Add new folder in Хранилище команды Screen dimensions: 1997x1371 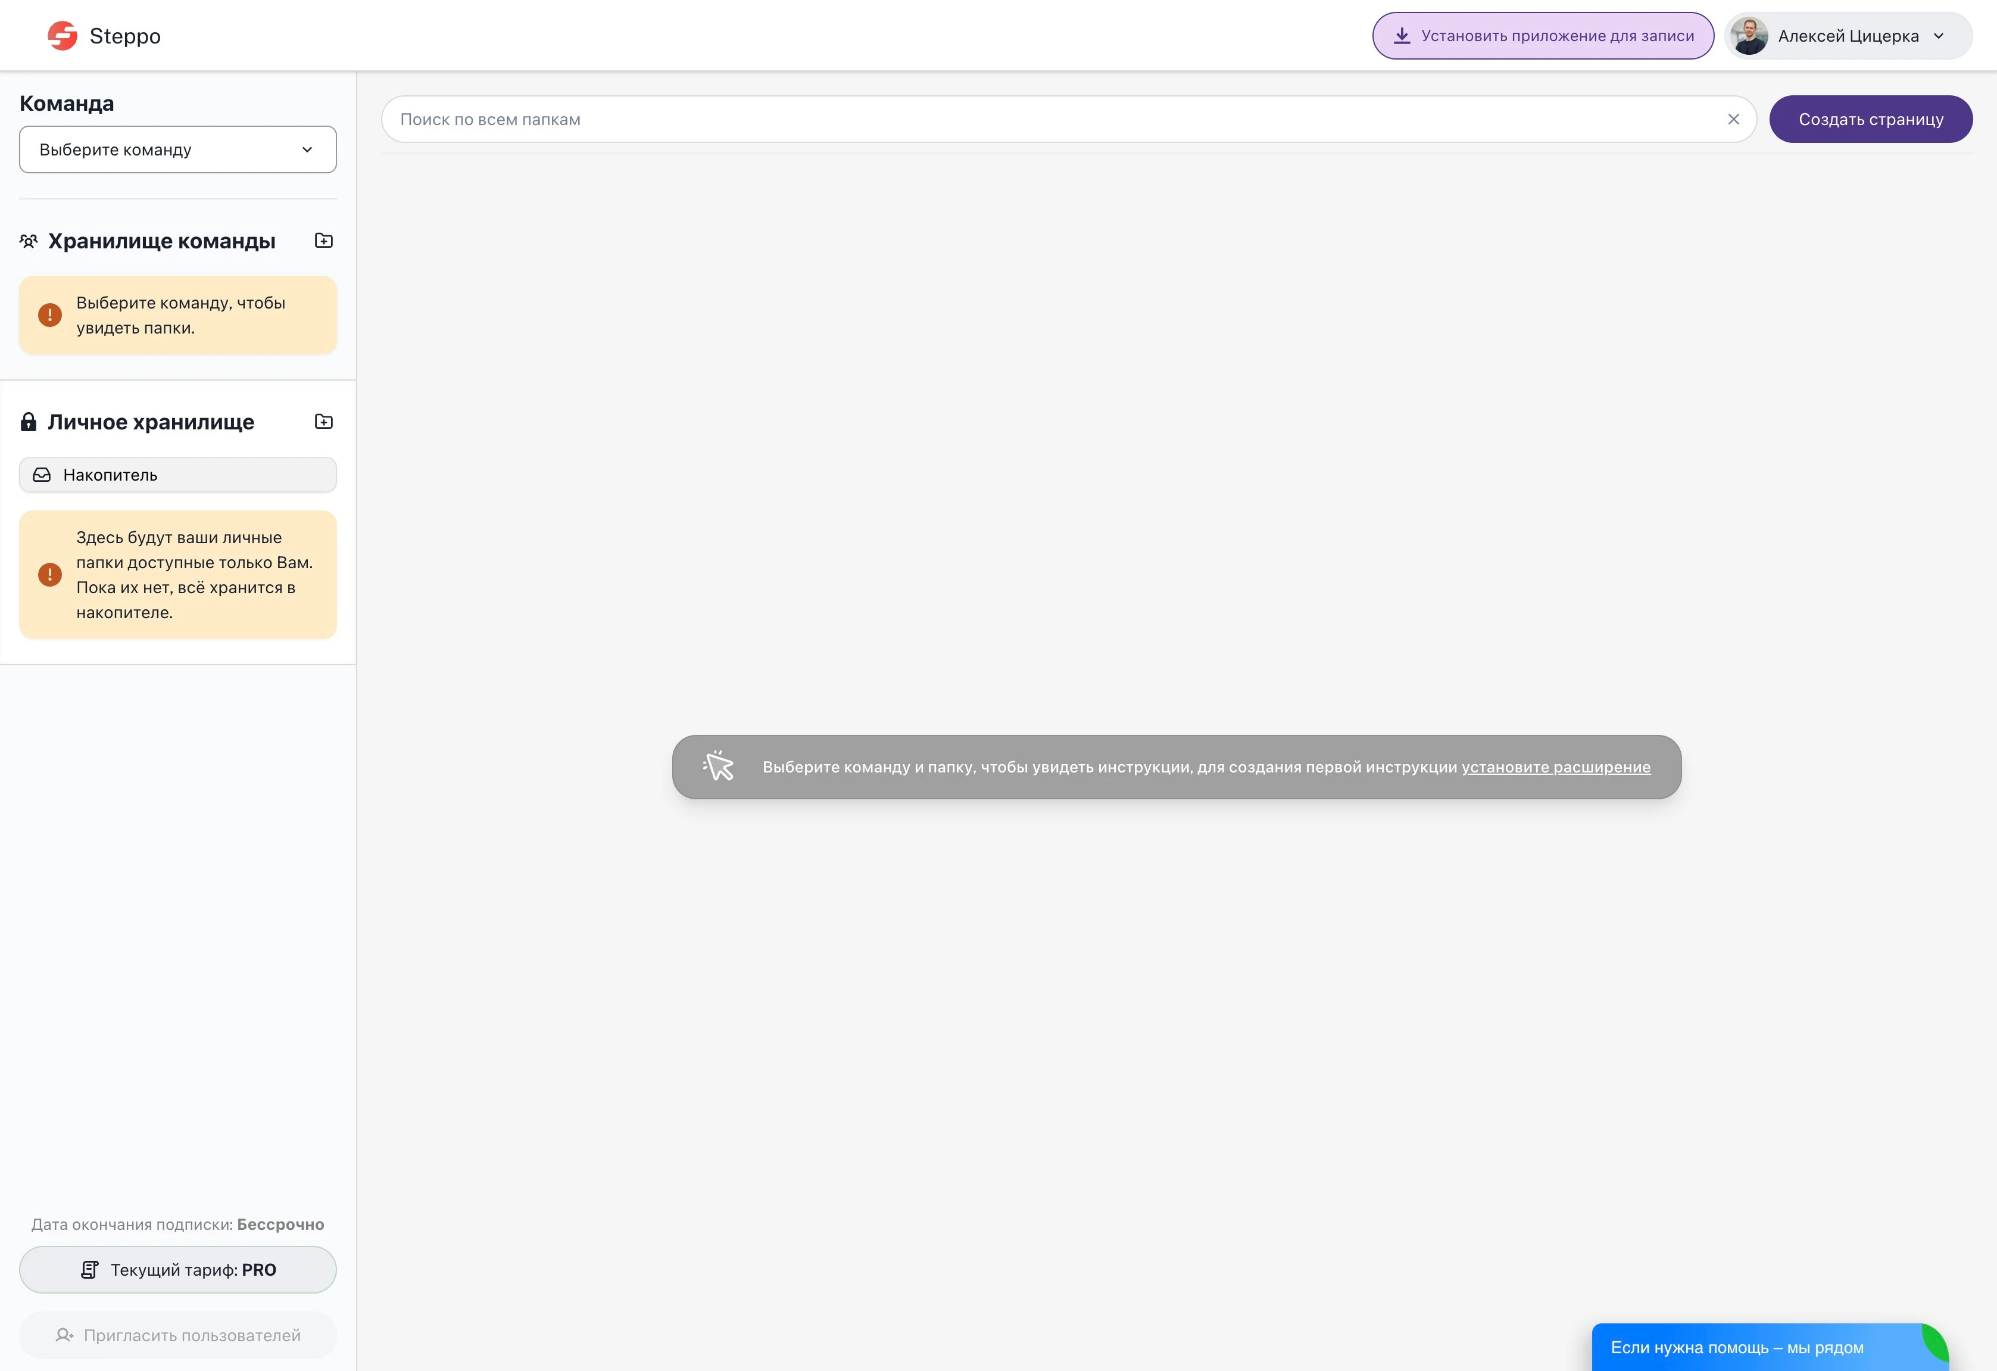[x=324, y=241]
